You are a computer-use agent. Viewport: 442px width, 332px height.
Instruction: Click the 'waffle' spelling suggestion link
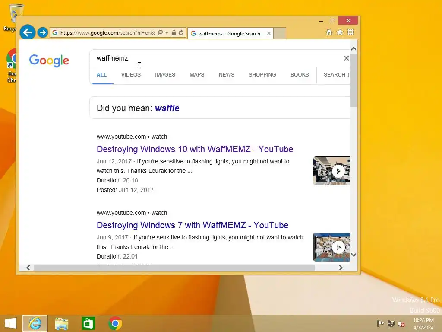tap(167, 108)
